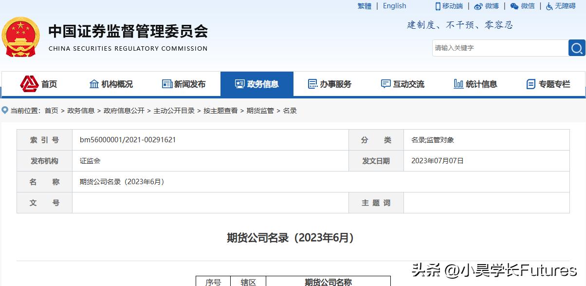The height and width of the screenshot is (286, 586).
Task: Click the 微信 WeChat icon
Action: pos(513,6)
